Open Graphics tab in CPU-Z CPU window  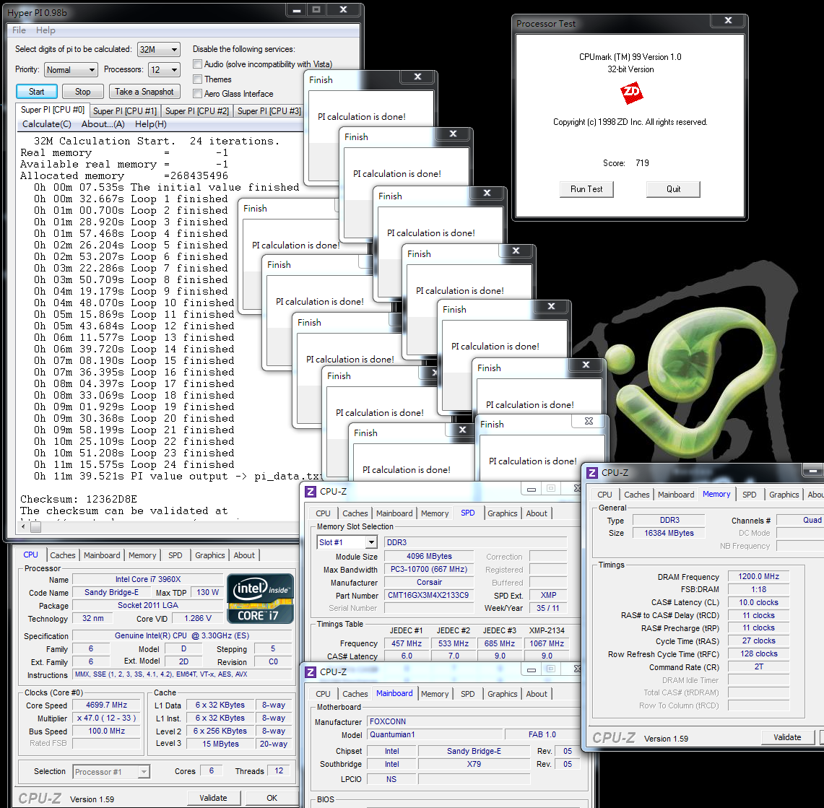(x=210, y=555)
